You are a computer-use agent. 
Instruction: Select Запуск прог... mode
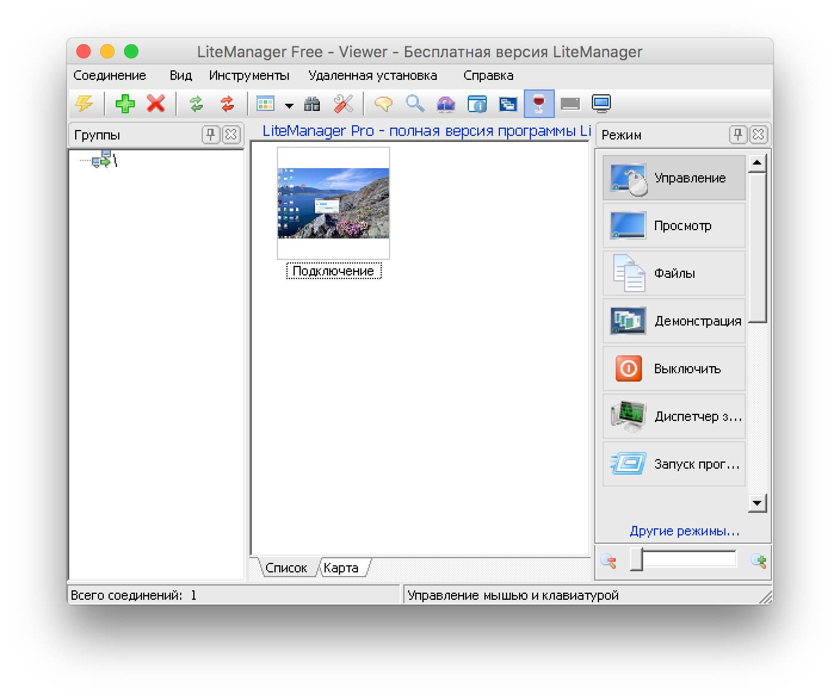(x=674, y=464)
